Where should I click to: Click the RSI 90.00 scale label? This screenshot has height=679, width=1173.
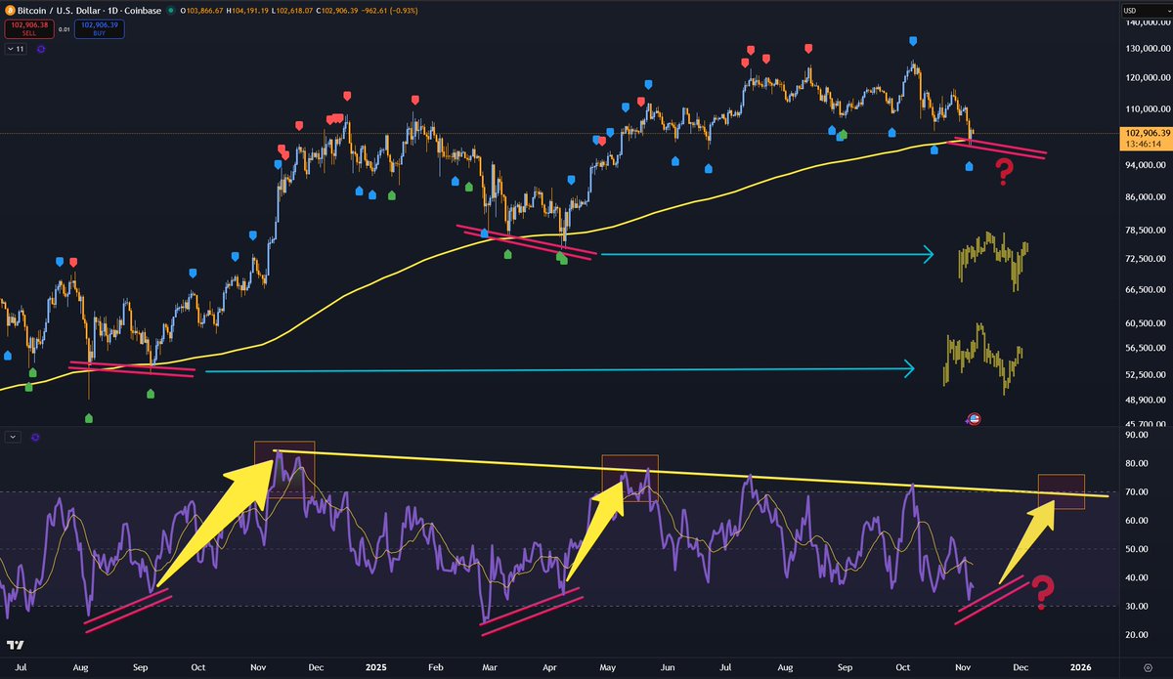pos(1135,435)
